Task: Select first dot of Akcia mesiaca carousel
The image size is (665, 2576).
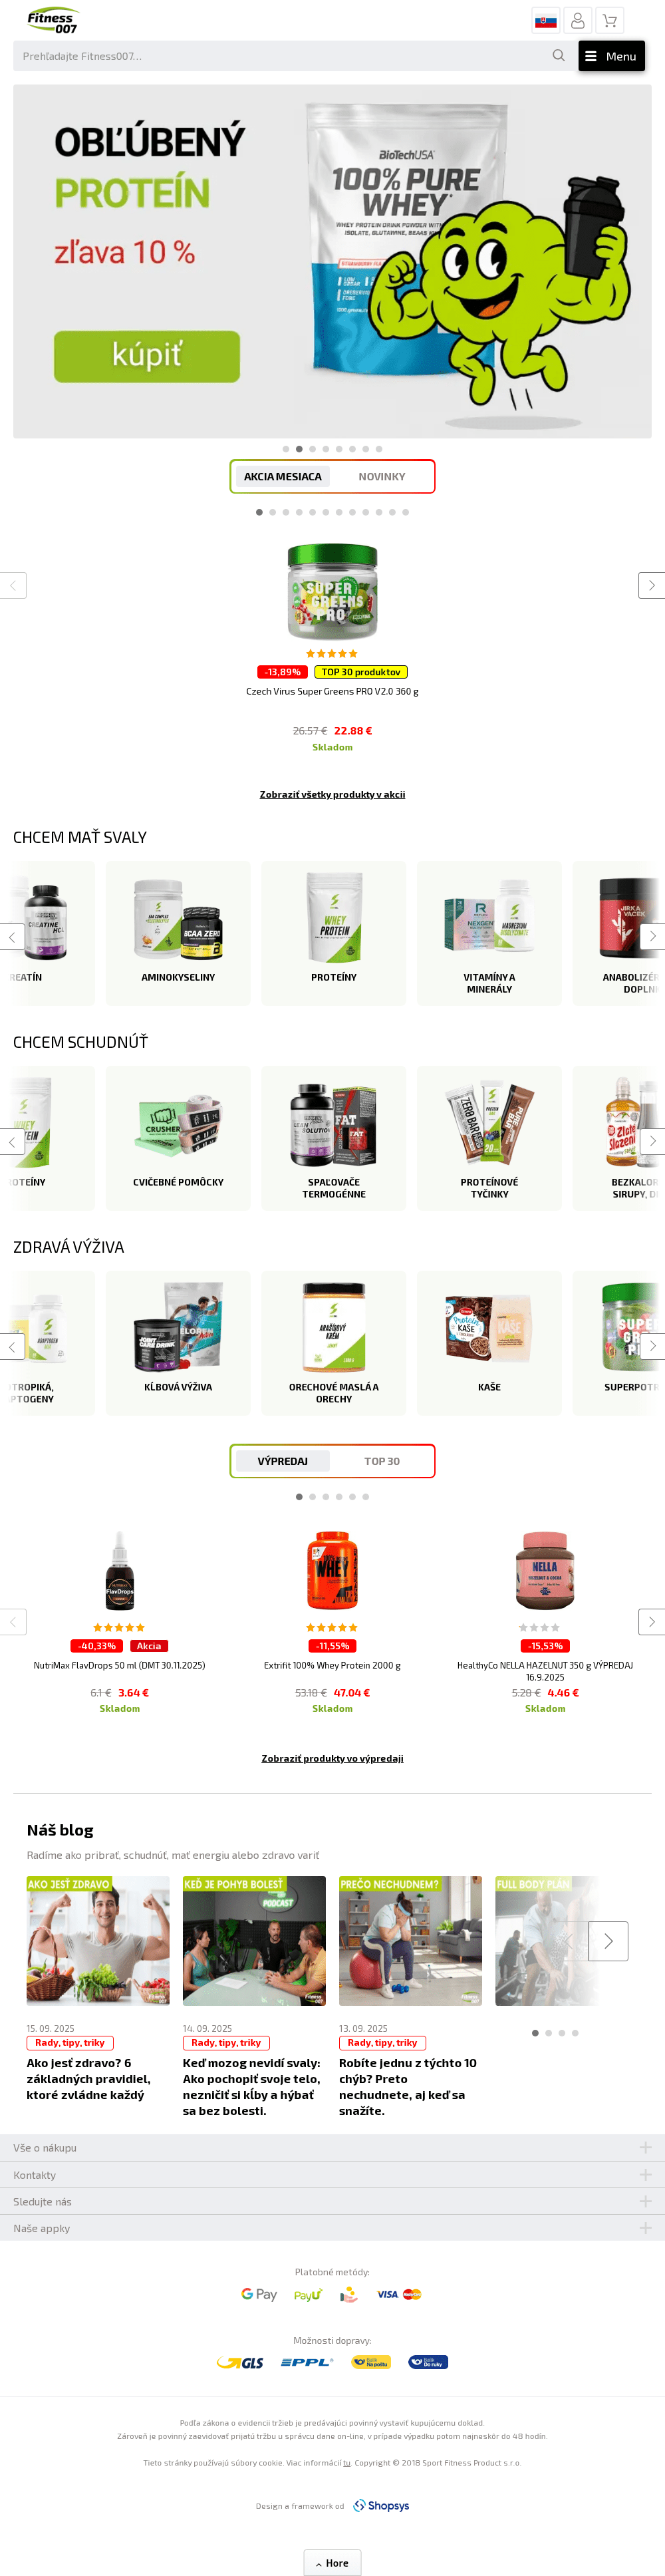Action: tap(259, 512)
